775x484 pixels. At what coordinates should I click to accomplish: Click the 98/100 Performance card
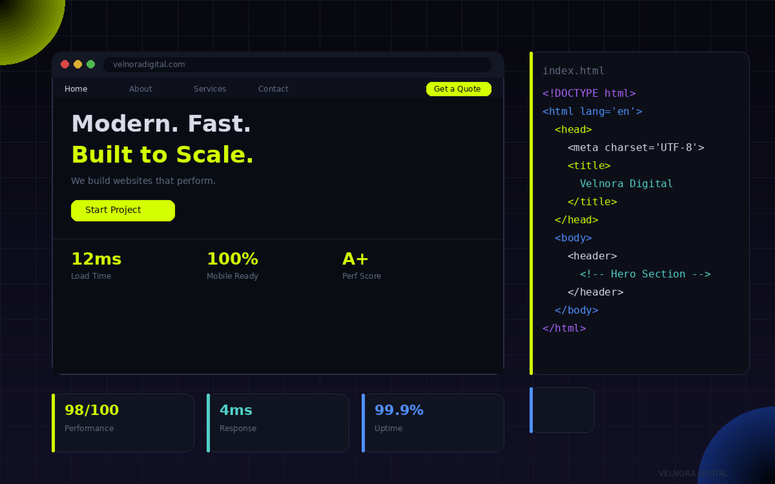click(x=123, y=423)
